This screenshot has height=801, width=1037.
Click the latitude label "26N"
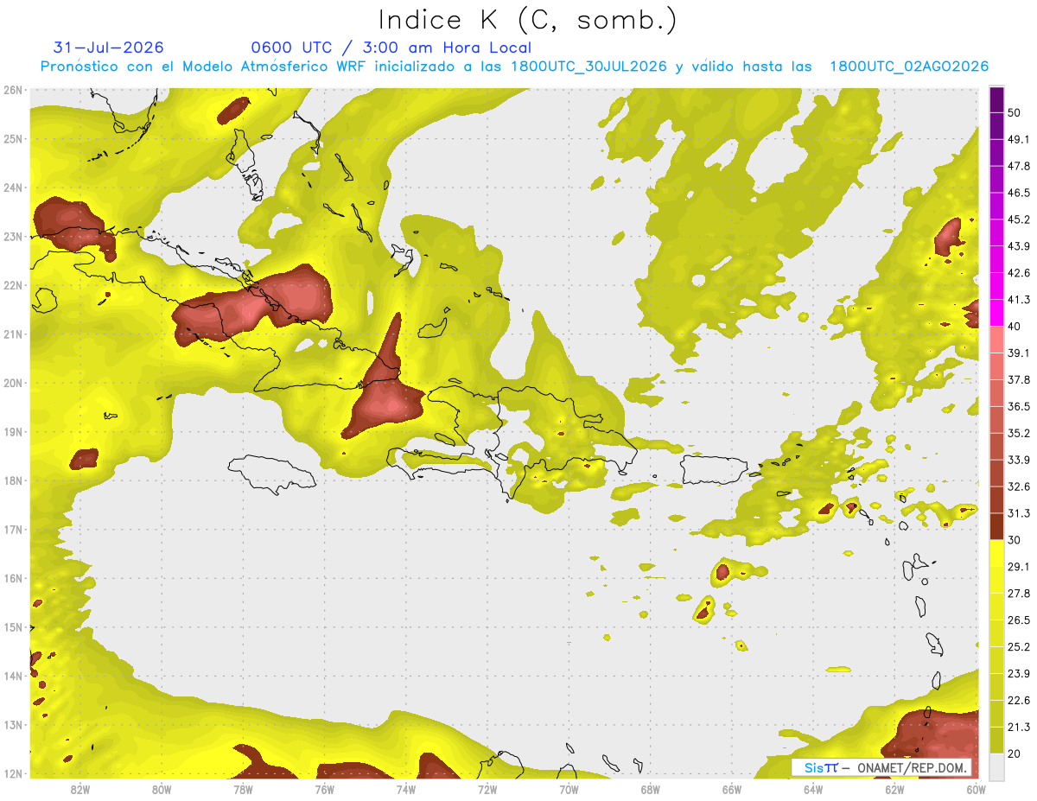click(13, 90)
